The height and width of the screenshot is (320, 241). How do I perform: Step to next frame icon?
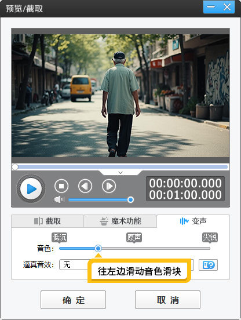click(109, 186)
